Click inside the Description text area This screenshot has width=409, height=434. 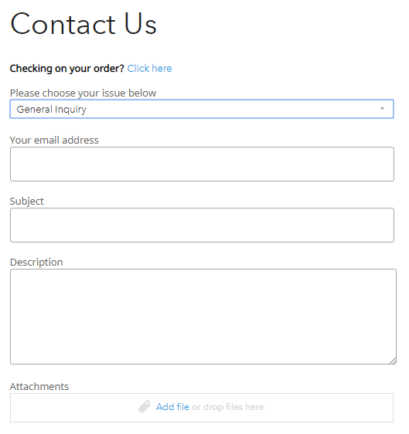pyautogui.click(x=203, y=317)
